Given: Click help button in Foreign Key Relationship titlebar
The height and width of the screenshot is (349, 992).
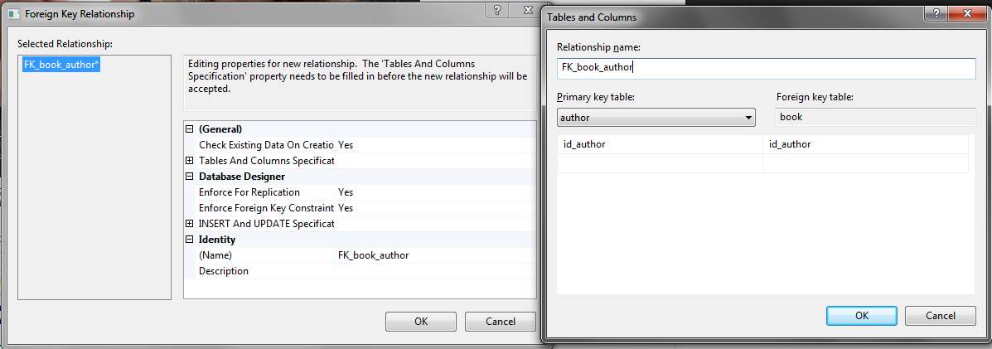Looking at the screenshot, I should [x=497, y=10].
